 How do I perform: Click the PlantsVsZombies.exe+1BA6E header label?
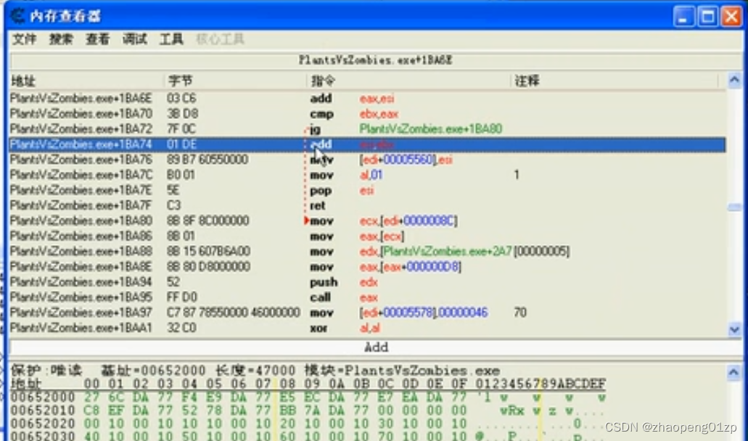(x=375, y=60)
